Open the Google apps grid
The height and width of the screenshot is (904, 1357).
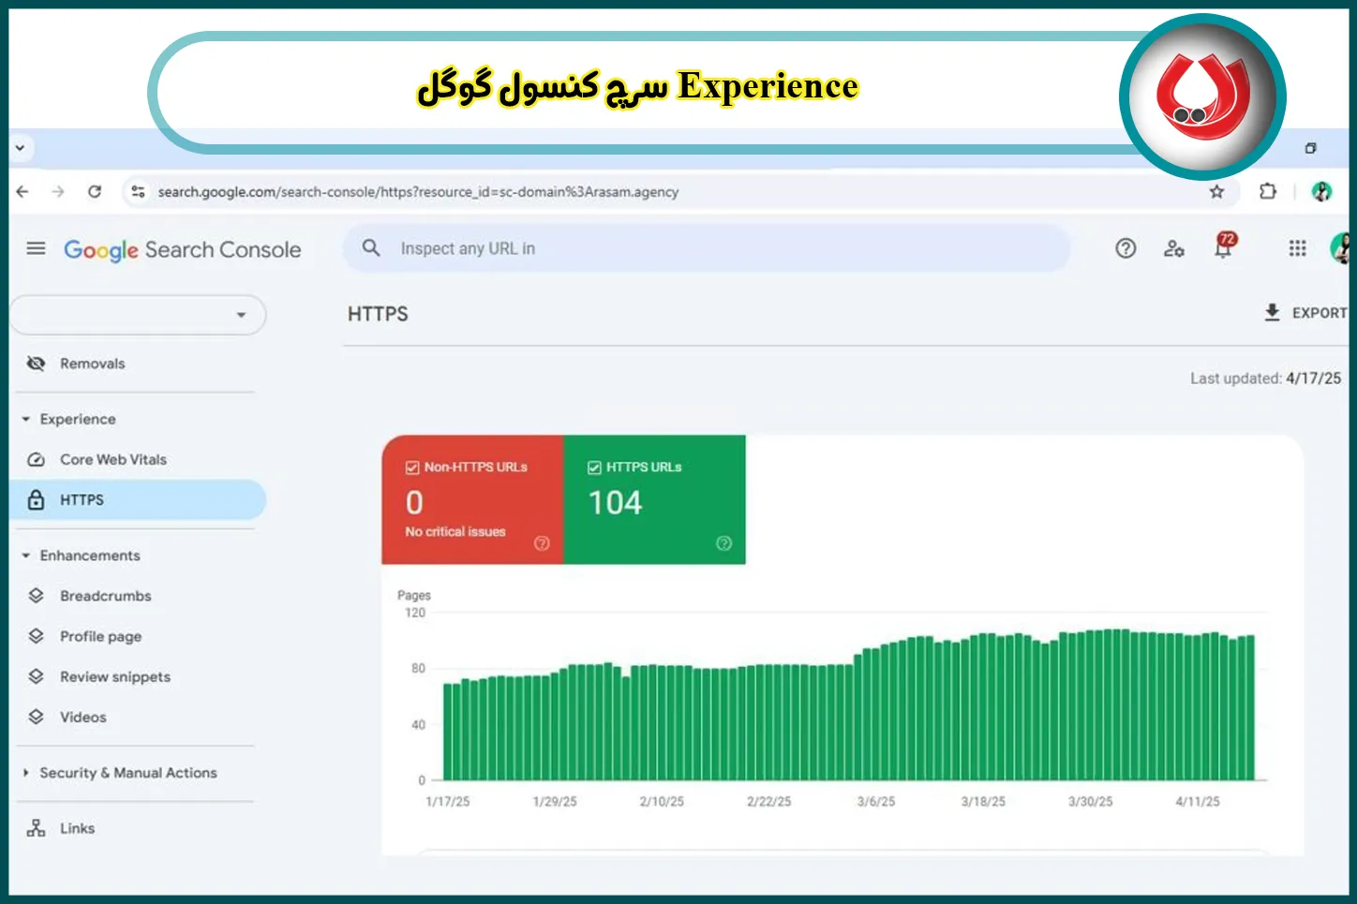(1297, 248)
